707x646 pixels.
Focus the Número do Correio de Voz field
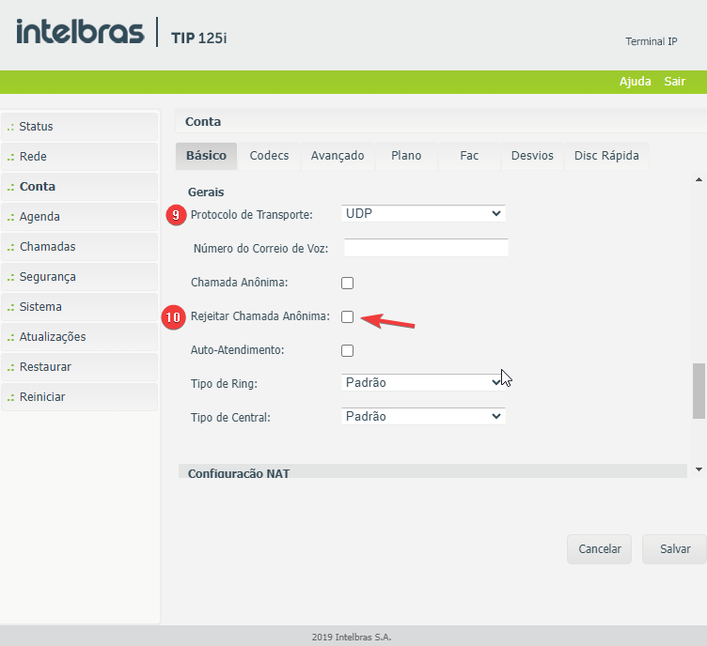tap(426, 248)
